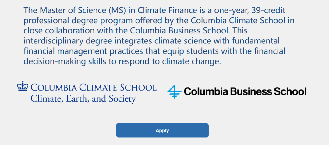Click the crown icon beside Columbia Climate School
The height and width of the screenshot is (145, 329).
(23, 86)
